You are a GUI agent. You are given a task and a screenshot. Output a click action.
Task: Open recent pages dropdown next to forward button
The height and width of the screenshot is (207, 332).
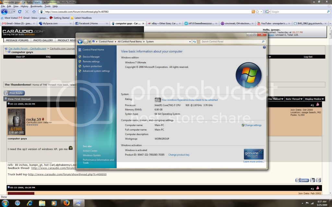pyautogui.click(x=14, y=12)
